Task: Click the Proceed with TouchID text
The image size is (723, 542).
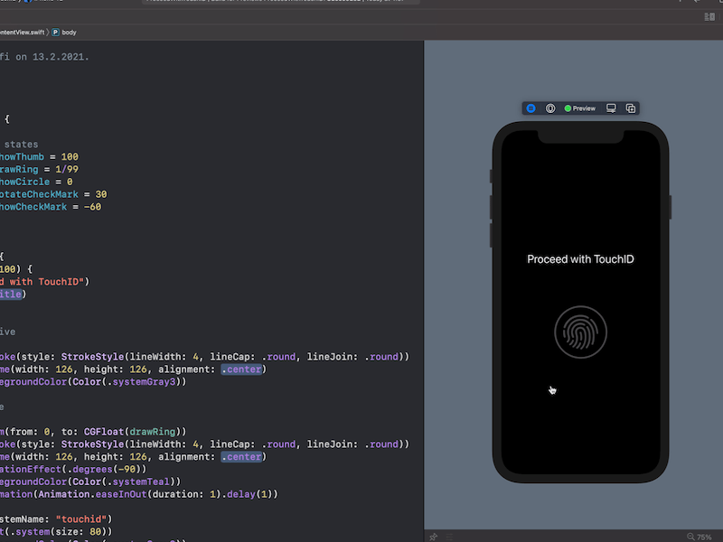Action: click(x=581, y=258)
